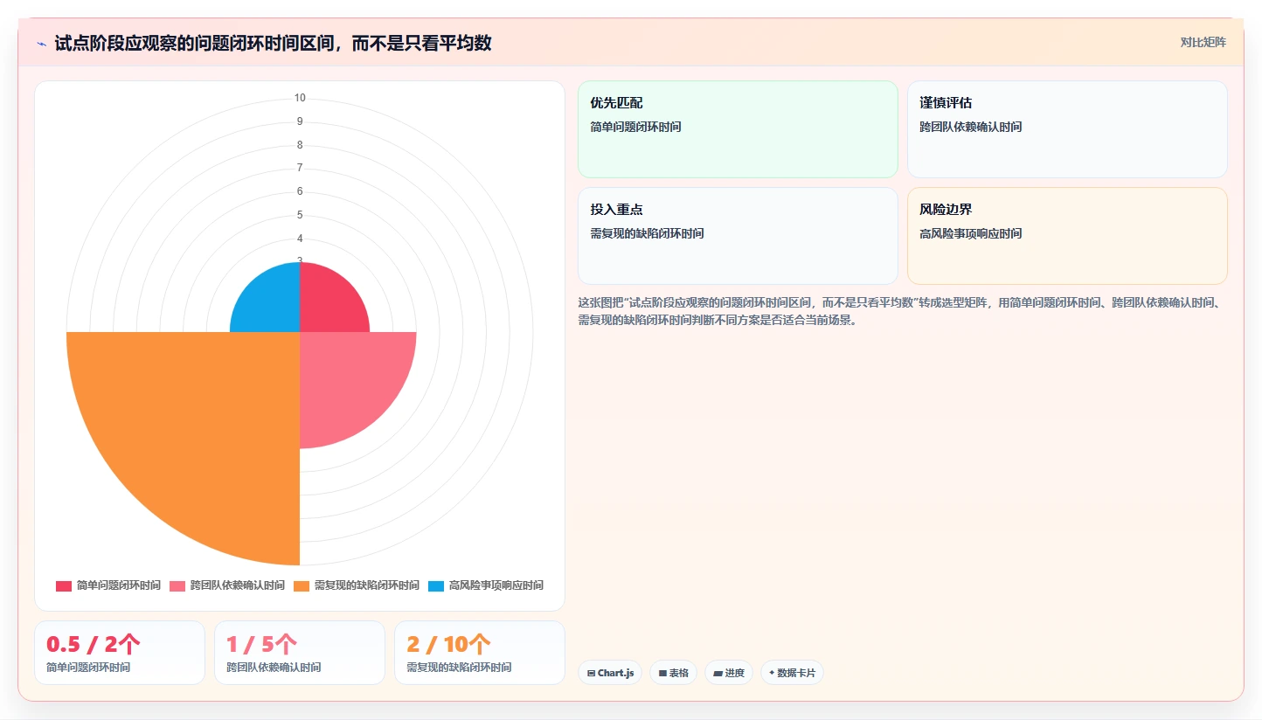
Task: Click the radial axis tick label "4"
Action: (x=300, y=239)
